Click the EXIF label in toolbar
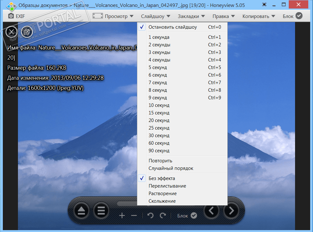The height and width of the screenshot is (232, 313). (20, 16)
